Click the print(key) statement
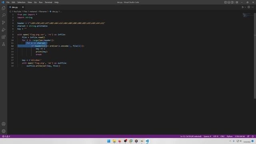Viewport: 256px width, 144px height. (x=42, y=52)
